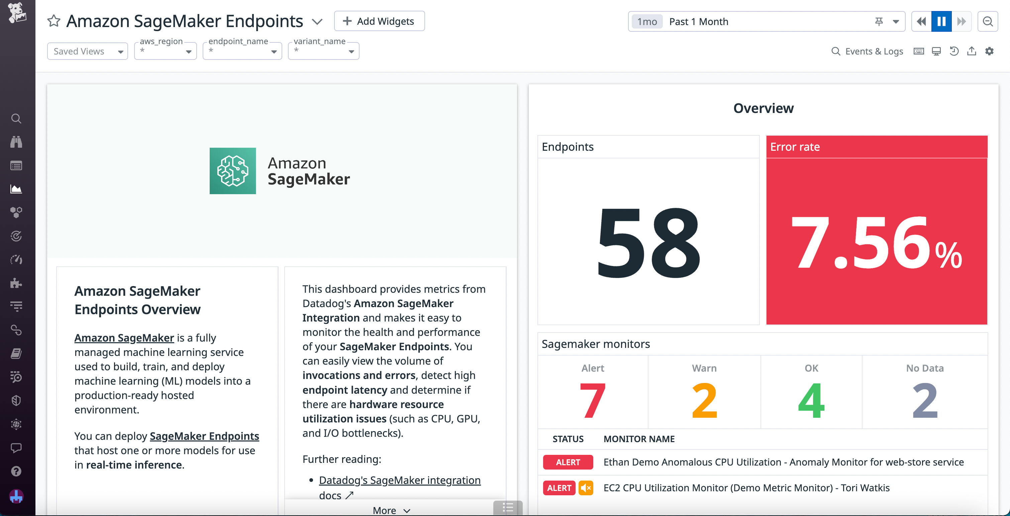Open the keyboard shortcuts icon
Viewport: 1010px width, 516px height.
(x=918, y=51)
